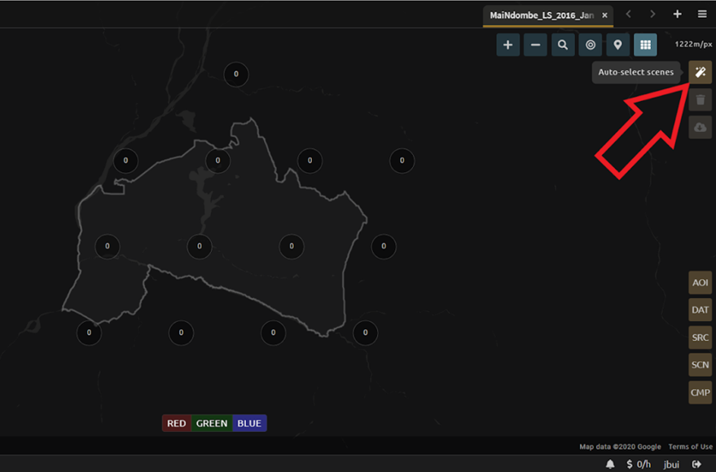Click the trash clear scenes icon
This screenshot has height=472, width=716.
coord(700,100)
